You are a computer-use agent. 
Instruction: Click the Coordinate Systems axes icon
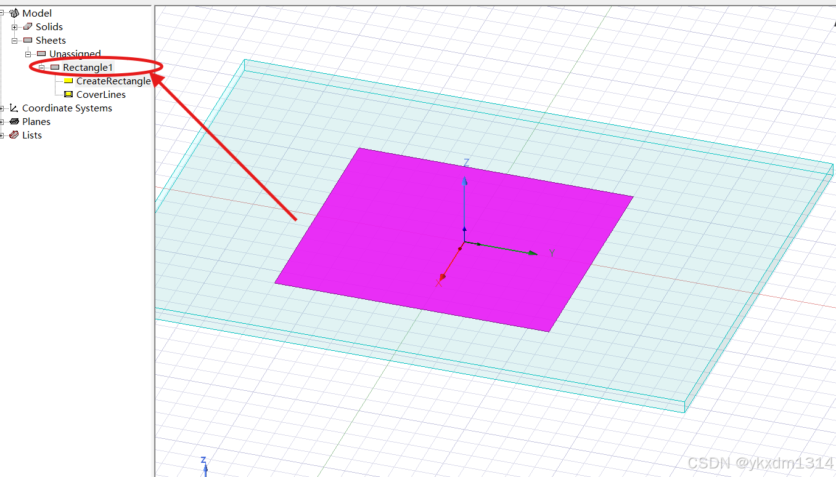pos(14,108)
